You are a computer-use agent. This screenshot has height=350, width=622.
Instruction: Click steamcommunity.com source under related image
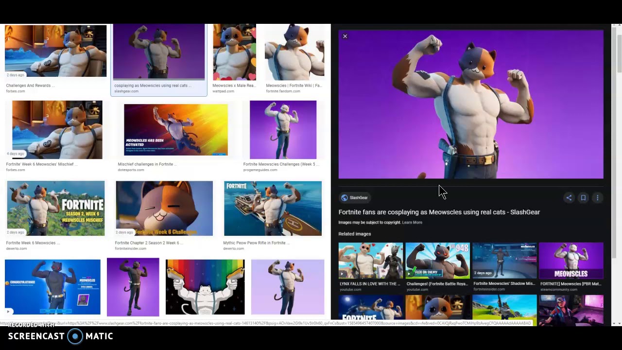[x=558, y=290]
